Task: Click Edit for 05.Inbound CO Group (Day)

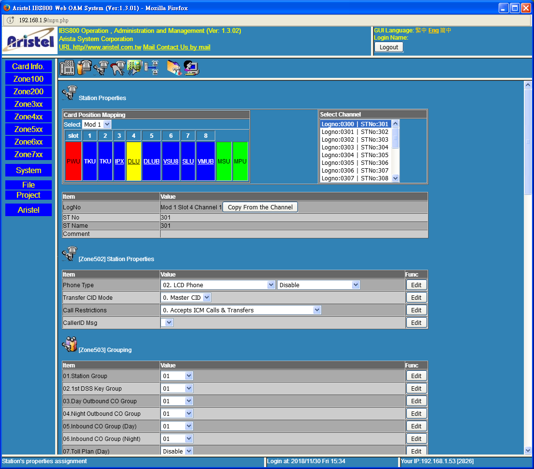Action: tap(416, 426)
